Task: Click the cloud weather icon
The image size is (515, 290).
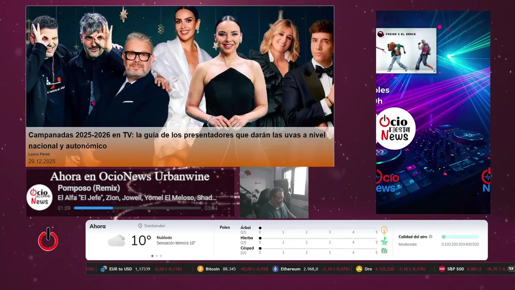Action: pos(116,240)
